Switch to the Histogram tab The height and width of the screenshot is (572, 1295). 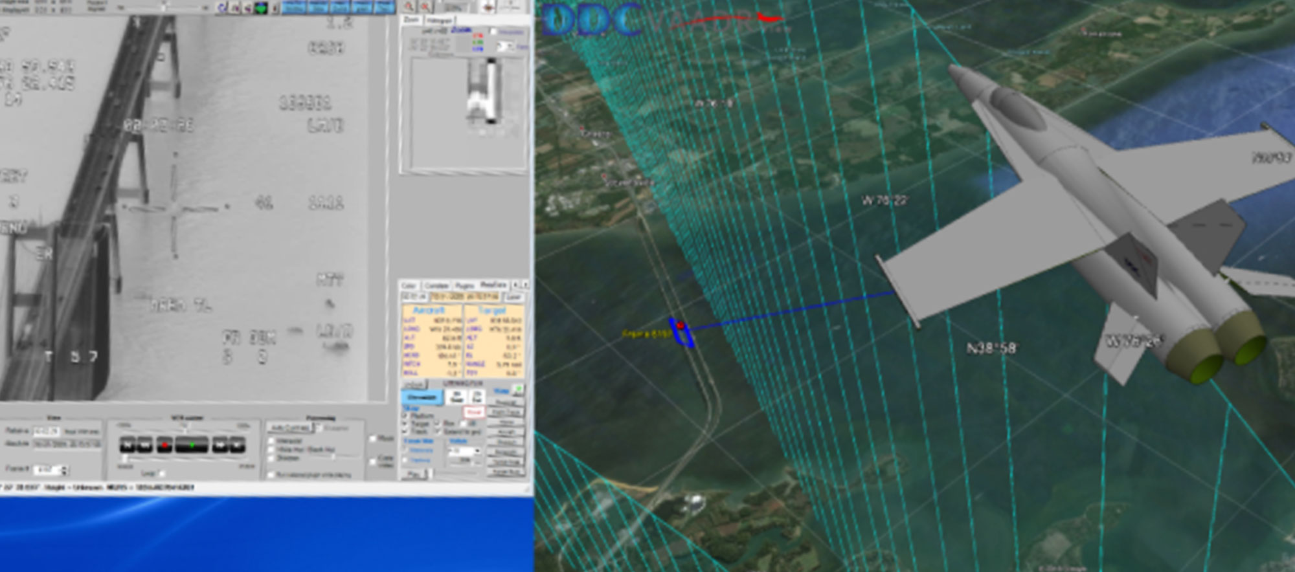click(x=438, y=21)
